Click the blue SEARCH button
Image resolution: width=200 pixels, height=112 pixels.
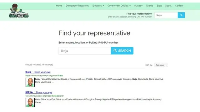pos(122,51)
